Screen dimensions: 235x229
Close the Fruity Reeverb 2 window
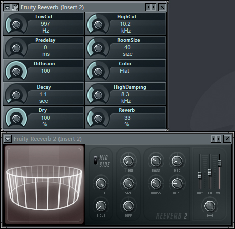click(227, 139)
